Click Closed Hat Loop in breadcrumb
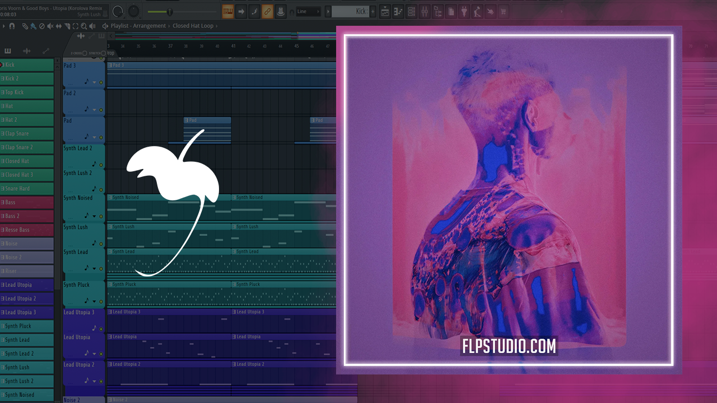This screenshot has height=403, width=717. [x=193, y=26]
